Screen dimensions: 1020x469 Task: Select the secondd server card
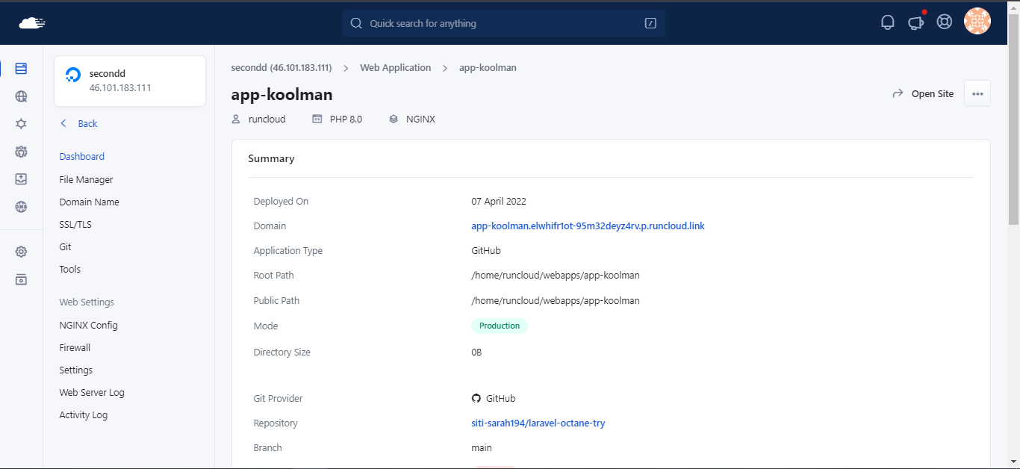coord(130,81)
